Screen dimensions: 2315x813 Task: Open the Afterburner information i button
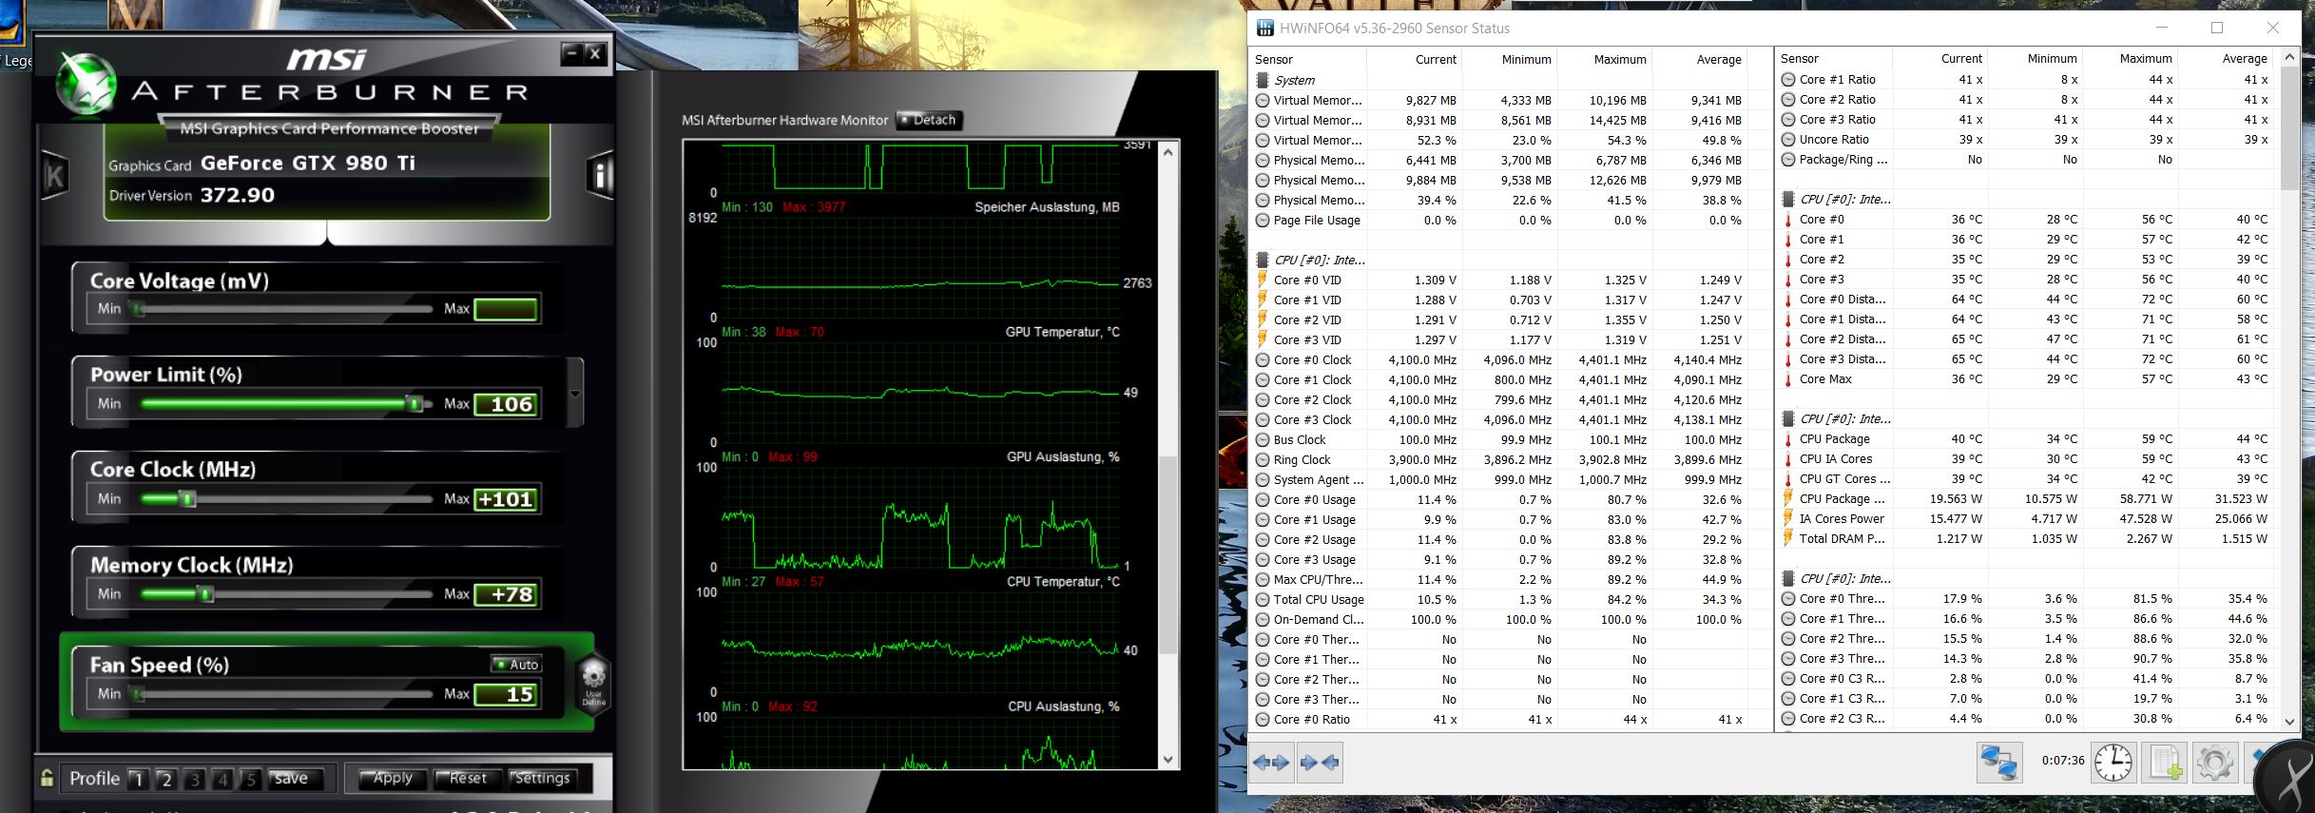[x=601, y=175]
